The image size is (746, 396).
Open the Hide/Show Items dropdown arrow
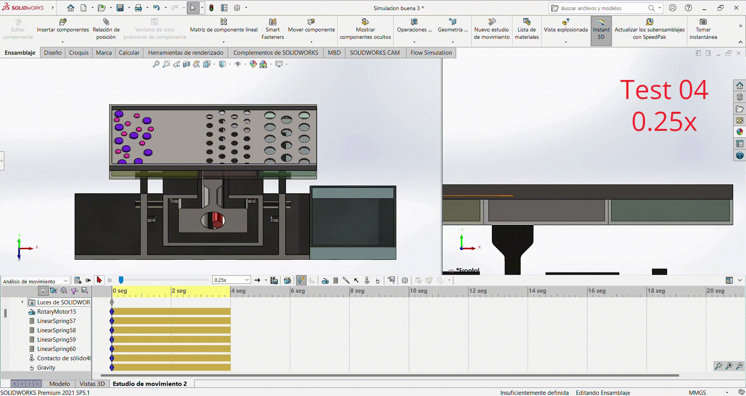[245, 64]
